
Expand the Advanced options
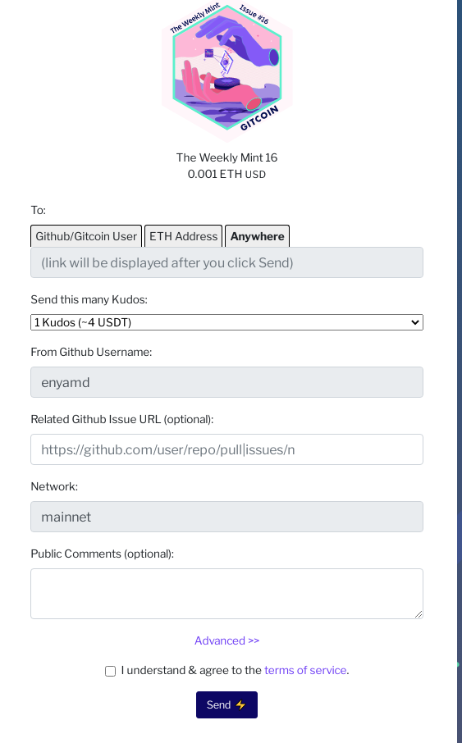[226, 640]
